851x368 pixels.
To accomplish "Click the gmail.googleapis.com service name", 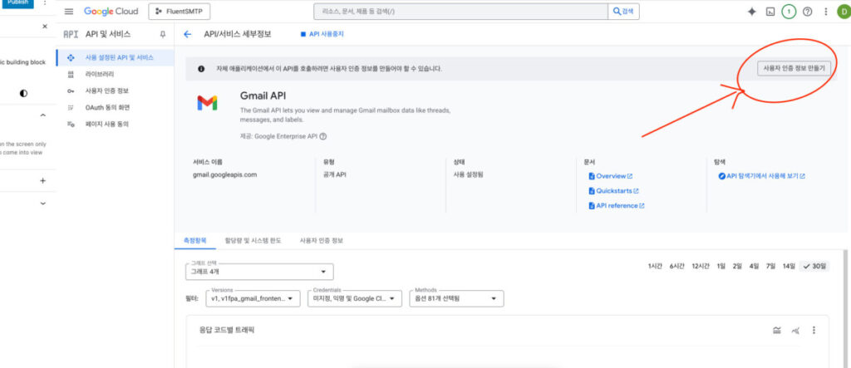I will click(224, 174).
